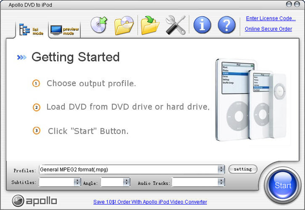The image size is (305, 210).
Task: Expand the Profiles dropdown
Action: (x=221, y=169)
